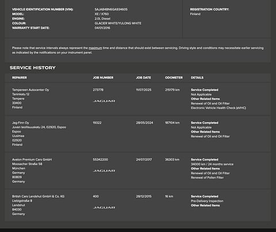The height and width of the screenshot is (232, 276).
Task: Click the JOB NUMBER column header
Action: [103, 78]
